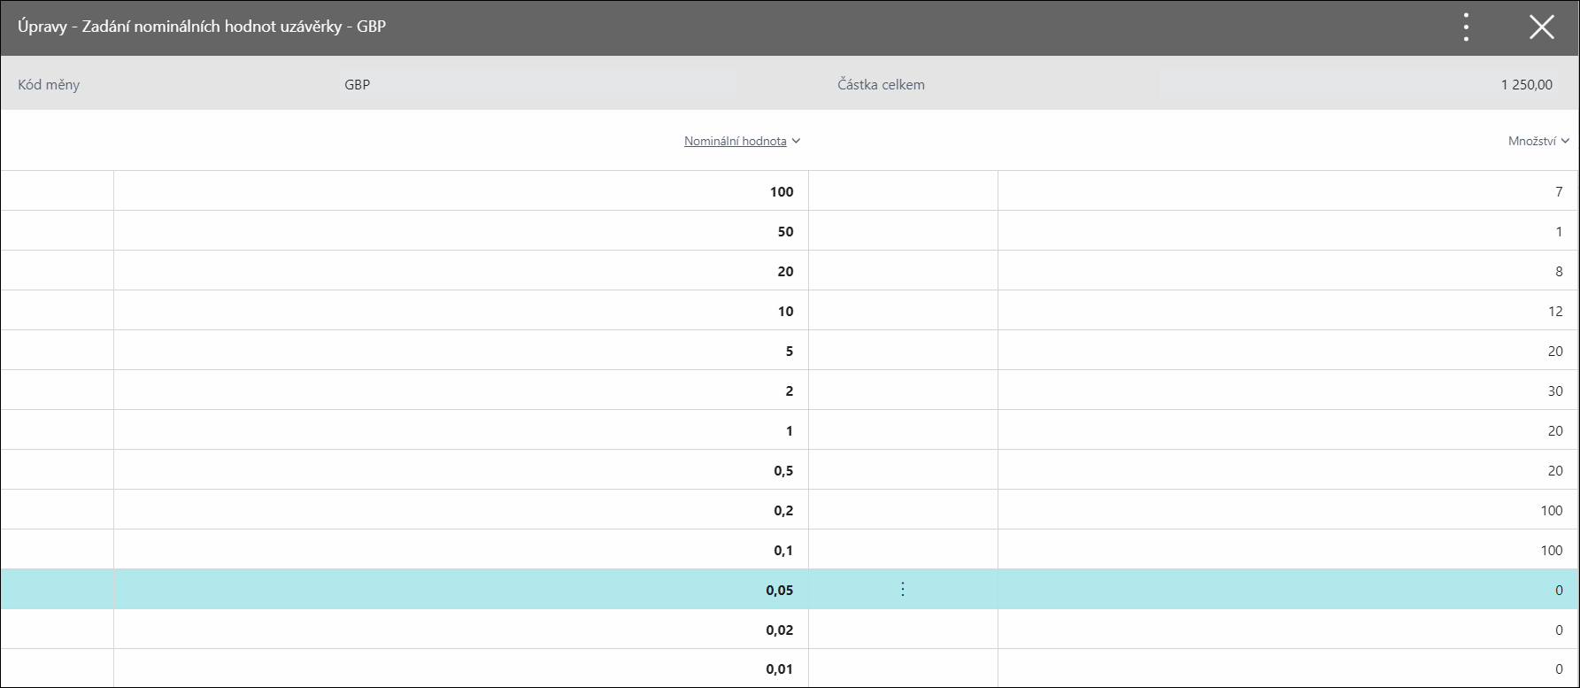Close the GBP closing denominations dialog
Image resolution: width=1580 pixels, height=688 pixels.
tap(1542, 27)
